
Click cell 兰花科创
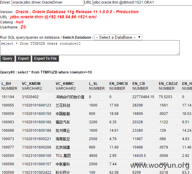click(x=63, y=105)
